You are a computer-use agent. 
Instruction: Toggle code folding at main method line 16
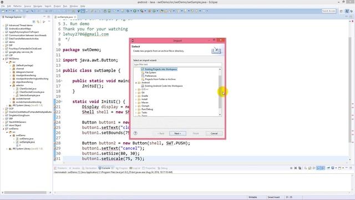coord(62,81)
